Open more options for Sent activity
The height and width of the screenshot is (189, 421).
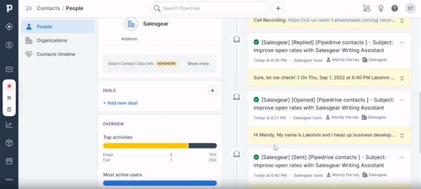[402, 157]
